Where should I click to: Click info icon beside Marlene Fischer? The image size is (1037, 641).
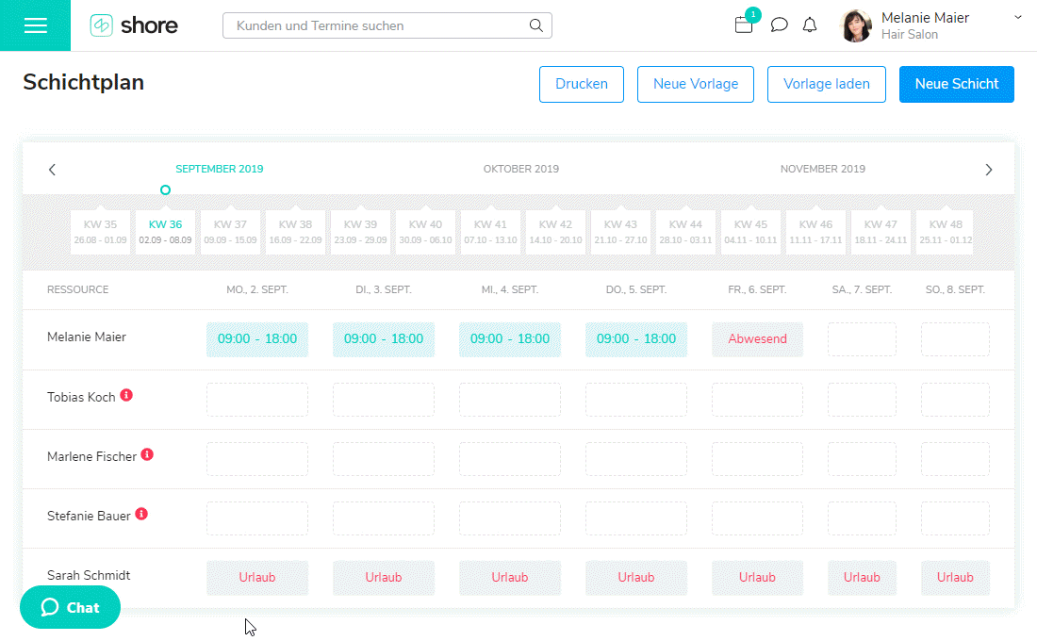[x=147, y=454]
